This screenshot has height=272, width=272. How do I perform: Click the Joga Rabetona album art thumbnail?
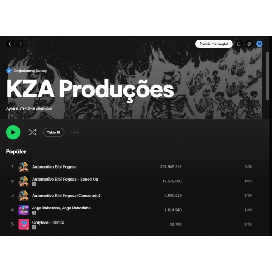24,210
